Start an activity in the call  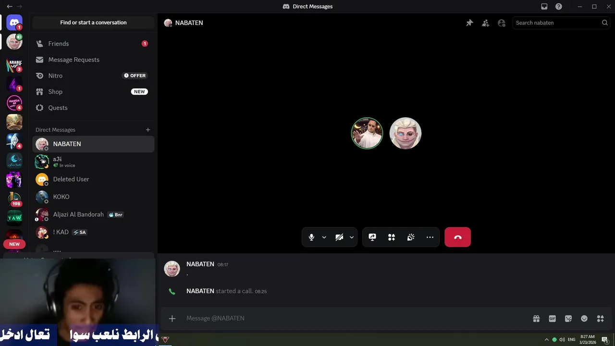pos(392,237)
